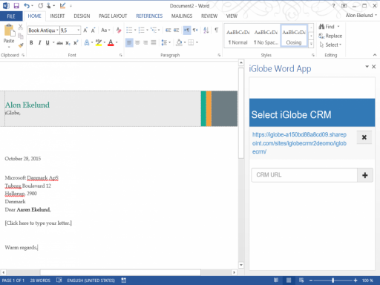This screenshot has height=285, width=380.
Task: Open line spacing dropdown
Action: [169, 42]
